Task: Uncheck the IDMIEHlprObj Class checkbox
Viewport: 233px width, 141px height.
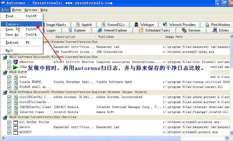Action: pyautogui.click(x=9, y=107)
